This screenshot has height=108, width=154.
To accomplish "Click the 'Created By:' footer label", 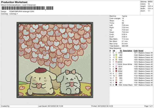I will coord(5,106).
